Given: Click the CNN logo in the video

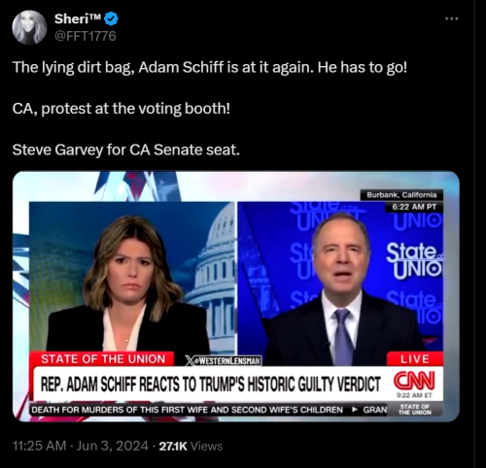Looking at the screenshot, I should tap(414, 382).
